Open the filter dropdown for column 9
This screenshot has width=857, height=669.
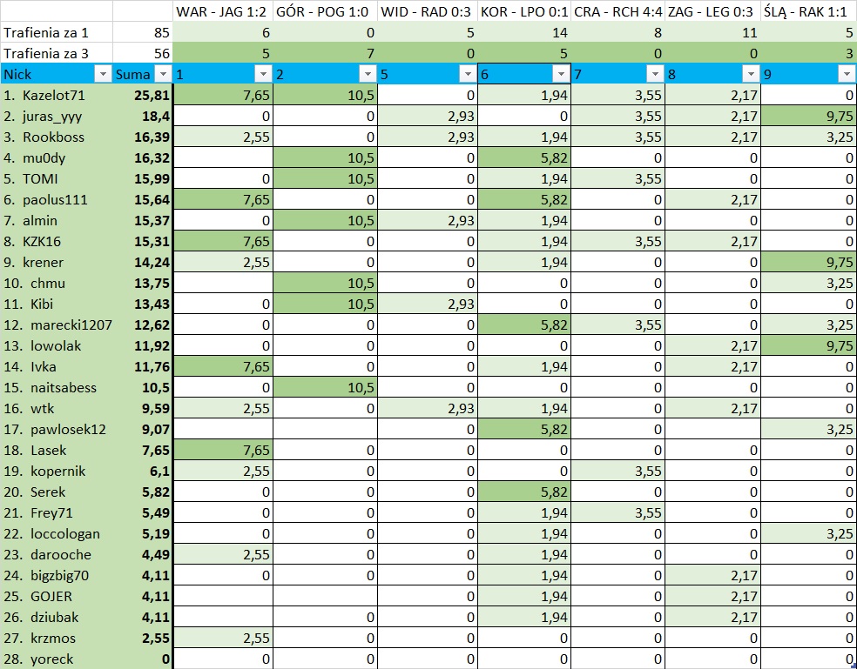(x=846, y=75)
